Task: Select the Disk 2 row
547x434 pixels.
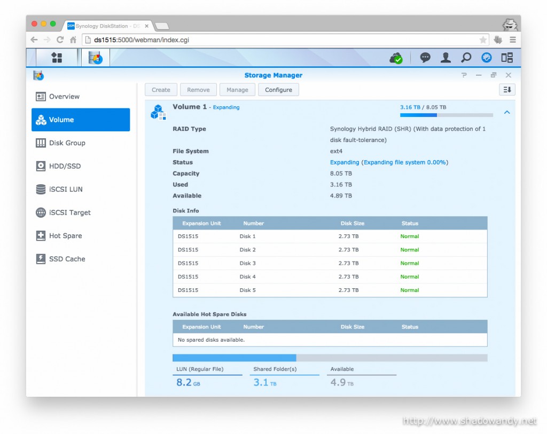Action: [330, 250]
